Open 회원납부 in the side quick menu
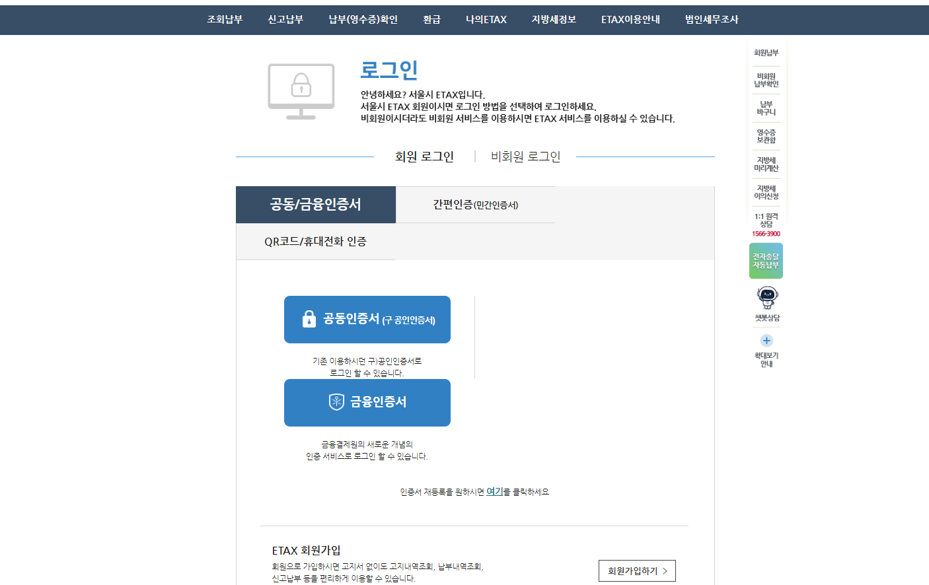Viewport: 929px width, 585px height. pos(766,53)
